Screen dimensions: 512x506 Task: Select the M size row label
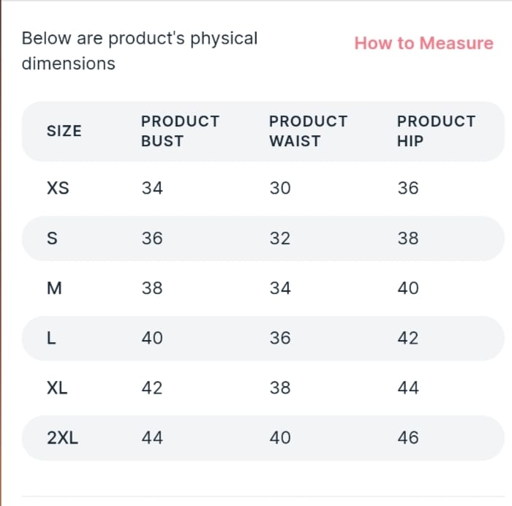coord(54,288)
